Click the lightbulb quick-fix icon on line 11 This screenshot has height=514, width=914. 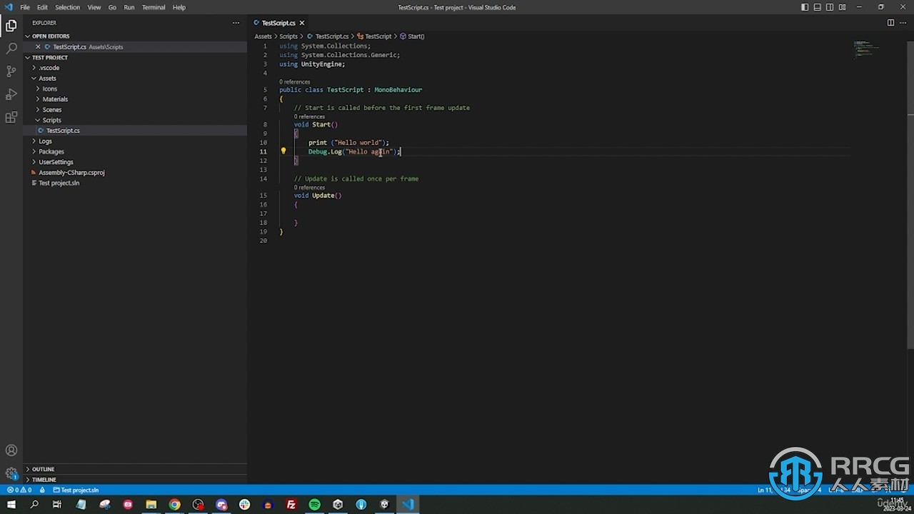[283, 151]
